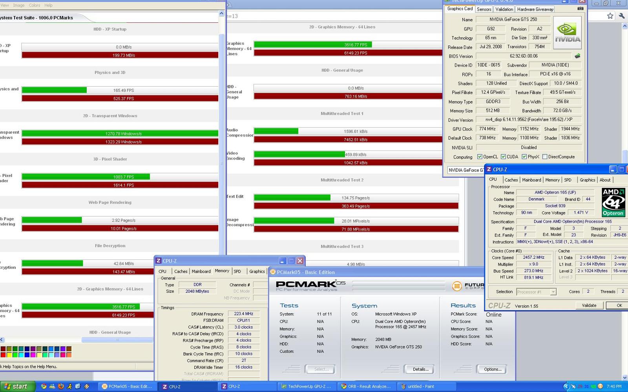Open the browser wrench settings menu
Image resolution: width=628 pixels, height=392 pixels.
tap(621, 16)
